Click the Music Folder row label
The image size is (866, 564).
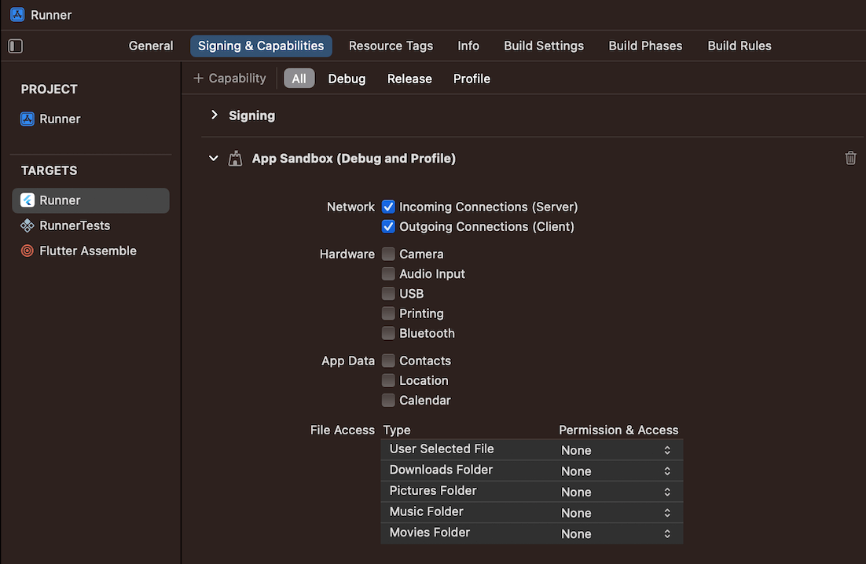[x=426, y=511]
